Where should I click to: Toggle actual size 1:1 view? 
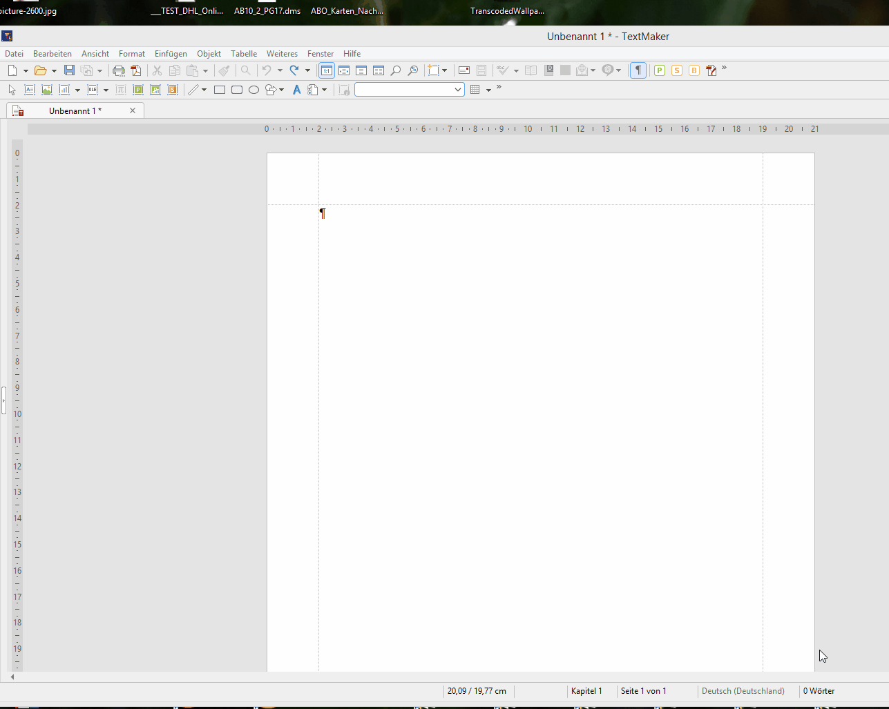pyautogui.click(x=327, y=70)
